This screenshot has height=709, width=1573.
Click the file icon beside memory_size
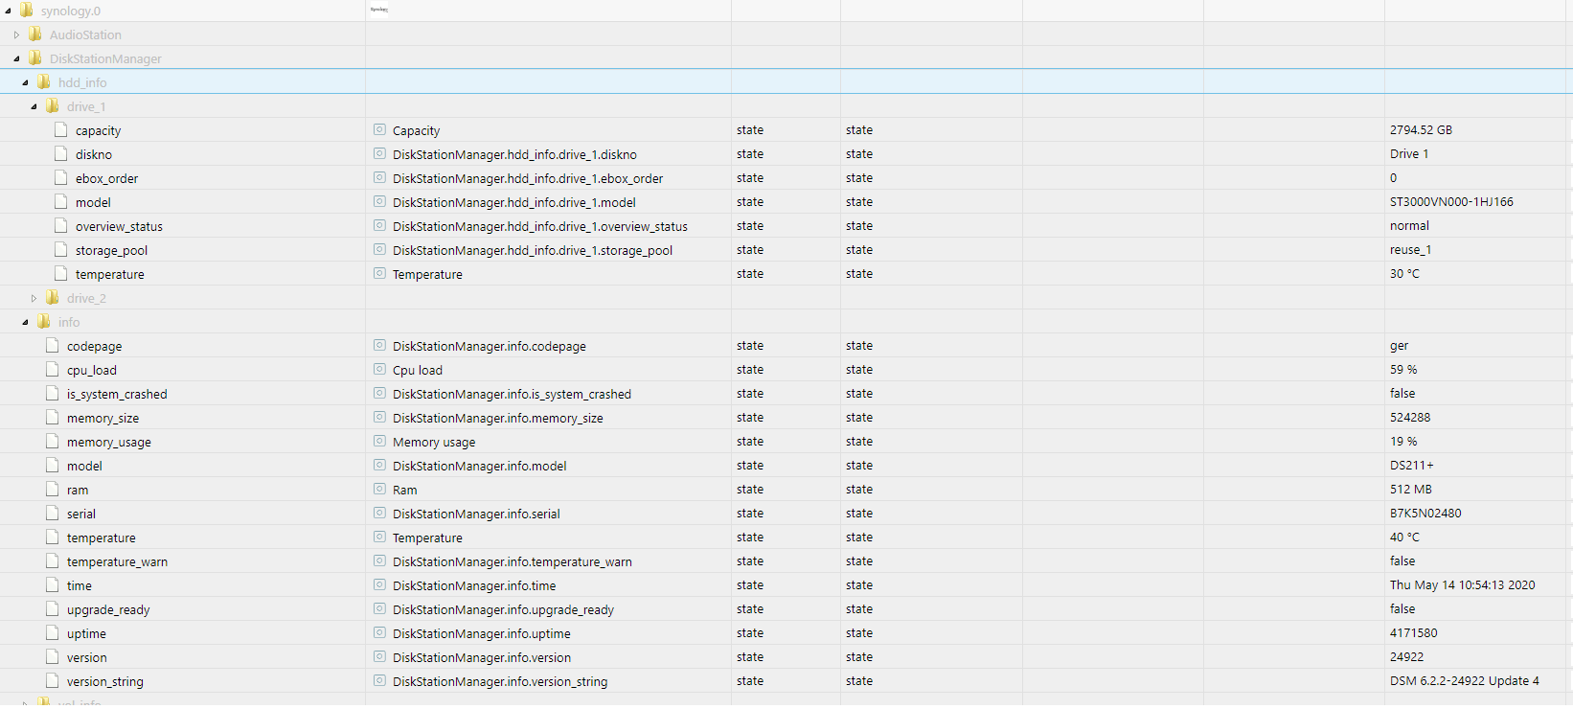click(53, 417)
